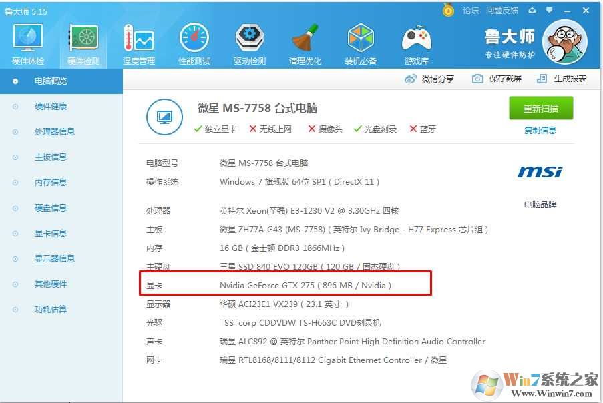Image resolution: width=603 pixels, height=403 pixels.
Task: Click the 蓝牙 feature indicator
Action: click(423, 129)
